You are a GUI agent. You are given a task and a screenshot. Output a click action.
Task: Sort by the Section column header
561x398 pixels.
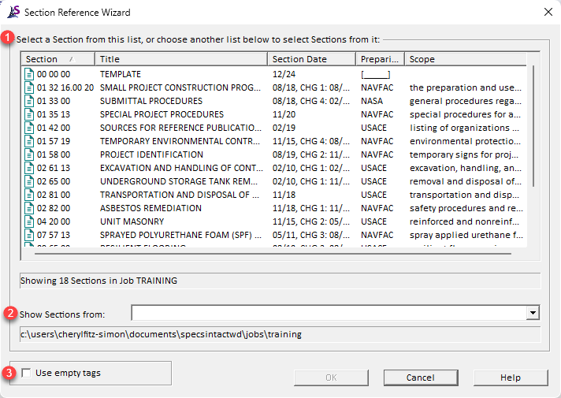(x=58, y=59)
